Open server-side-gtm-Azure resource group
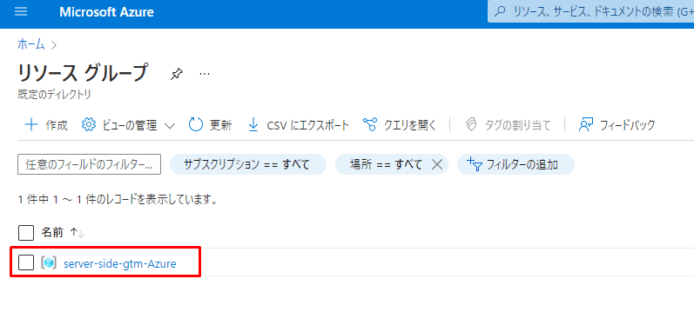This screenshot has width=694, height=332. [x=120, y=263]
